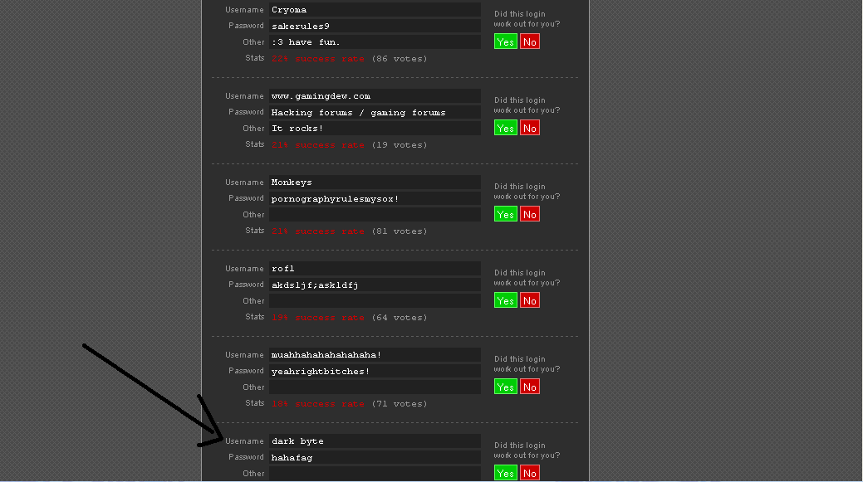This screenshot has width=863, height=482.
Task: Vote Yes for the Cryoma login
Action: pos(505,41)
